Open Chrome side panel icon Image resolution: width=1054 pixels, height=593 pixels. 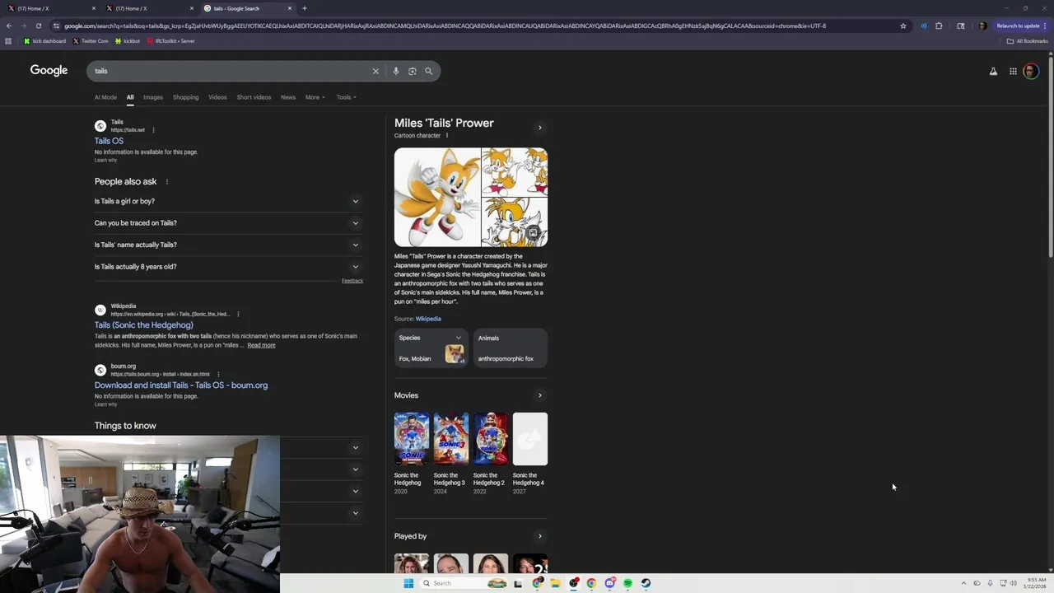point(960,26)
